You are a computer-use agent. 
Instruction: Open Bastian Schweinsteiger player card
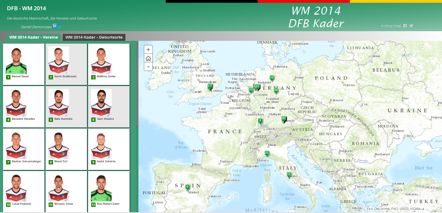[x=24, y=149]
